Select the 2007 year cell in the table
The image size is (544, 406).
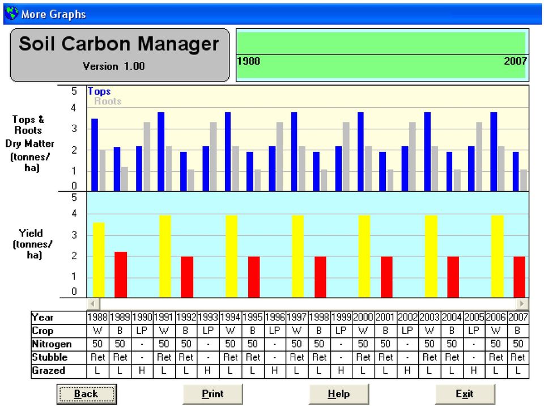[518, 318]
